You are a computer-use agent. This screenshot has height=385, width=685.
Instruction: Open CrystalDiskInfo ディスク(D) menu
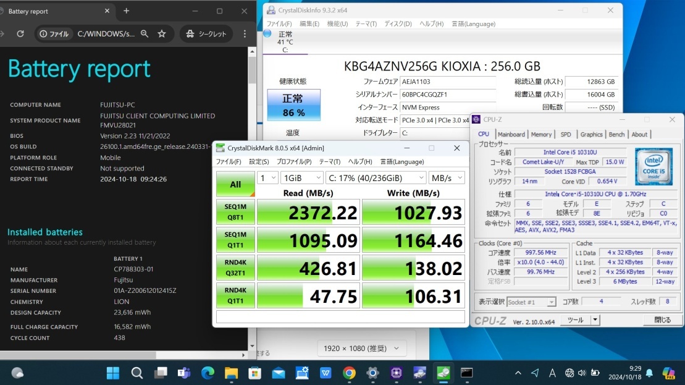tap(398, 23)
